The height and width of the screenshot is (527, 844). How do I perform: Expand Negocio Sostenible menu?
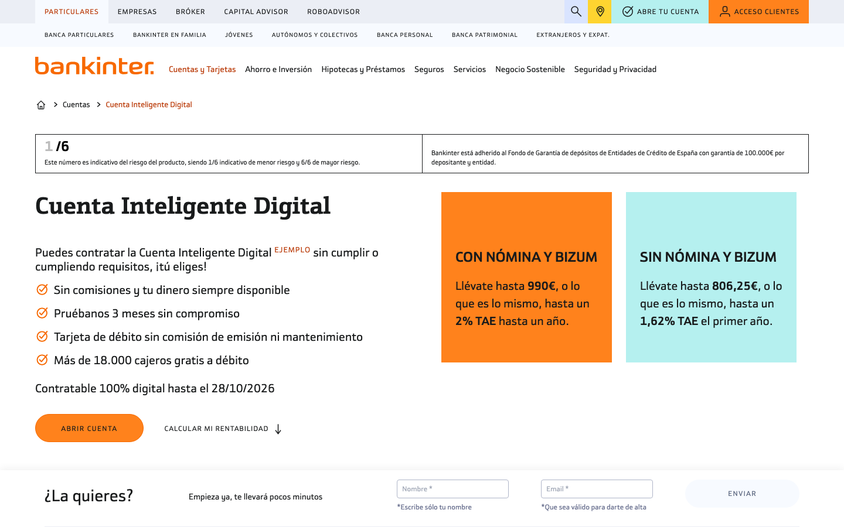pos(530,69)
